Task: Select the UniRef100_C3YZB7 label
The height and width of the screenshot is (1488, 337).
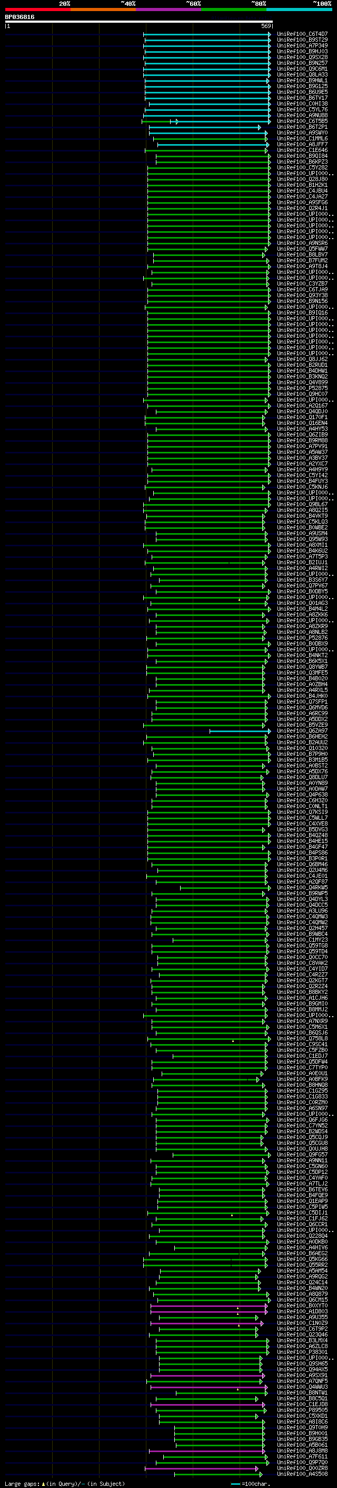Action: tap(302, 283)
